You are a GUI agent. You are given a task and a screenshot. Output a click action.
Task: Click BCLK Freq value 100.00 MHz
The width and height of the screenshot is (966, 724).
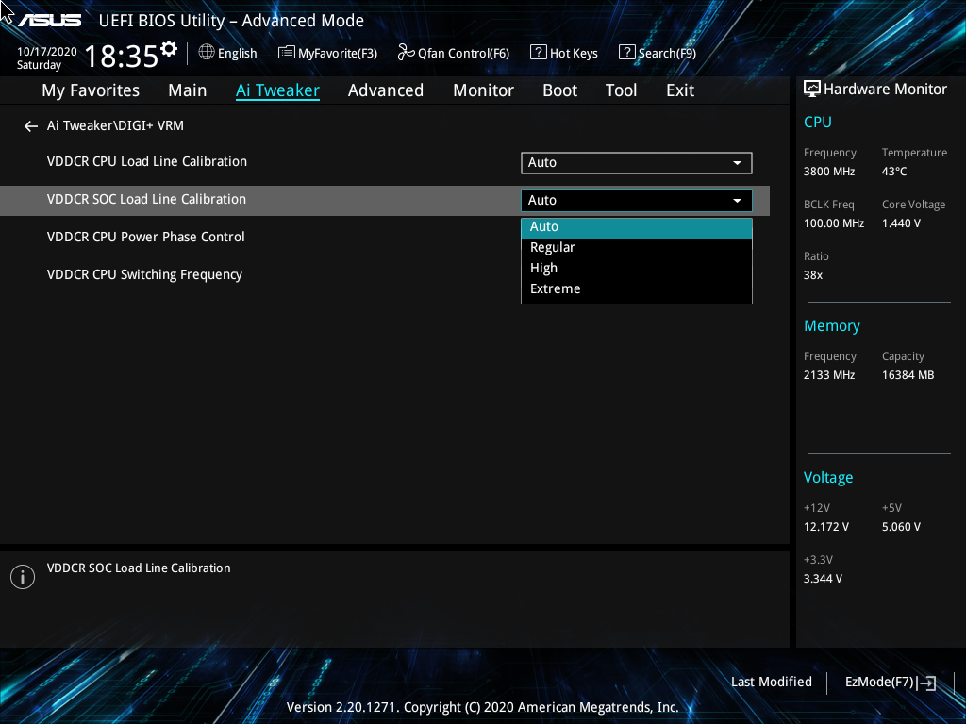click(834, 223)
